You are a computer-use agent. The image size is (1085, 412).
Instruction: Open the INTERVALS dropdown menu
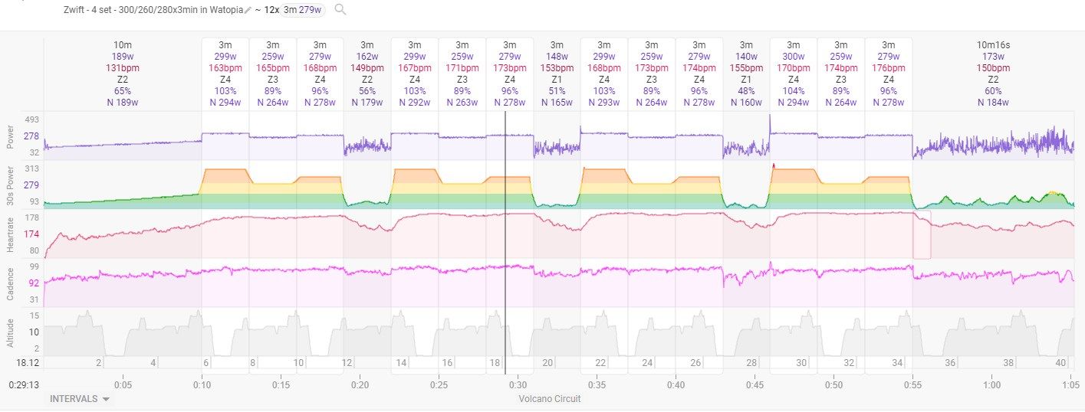tap(80, 399)
